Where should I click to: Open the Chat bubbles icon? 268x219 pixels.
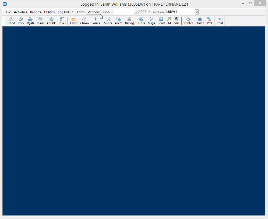(220, 21)
